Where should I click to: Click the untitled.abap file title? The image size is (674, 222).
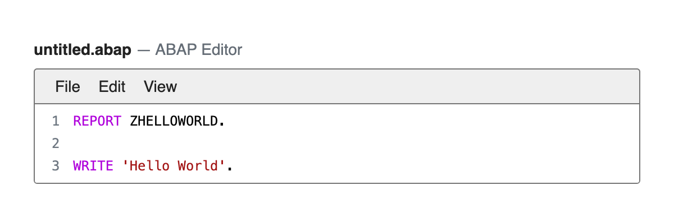[x=83, y=50]
